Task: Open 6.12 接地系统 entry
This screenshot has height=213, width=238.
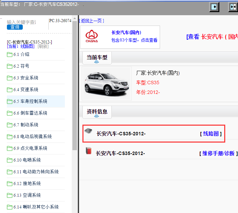Action: click(27, 184)
